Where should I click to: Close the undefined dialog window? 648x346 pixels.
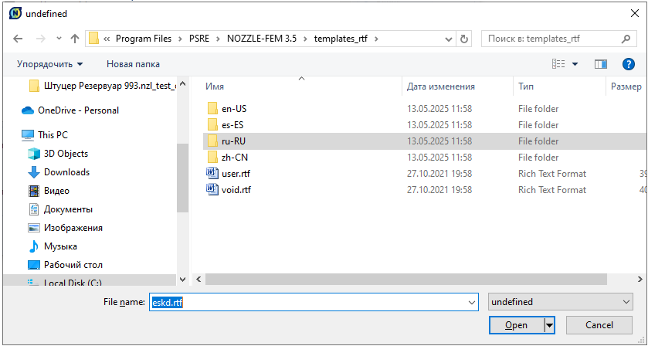pyautogui.click(x=635, y=14)
